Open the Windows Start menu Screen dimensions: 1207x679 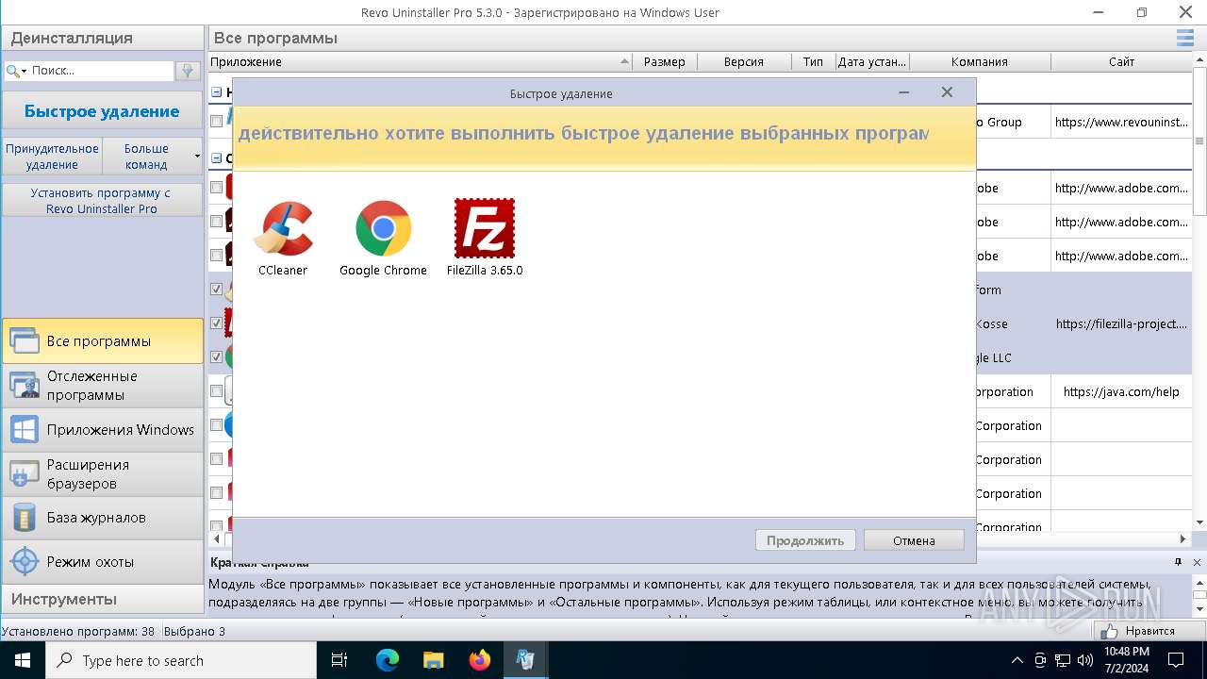23,660
